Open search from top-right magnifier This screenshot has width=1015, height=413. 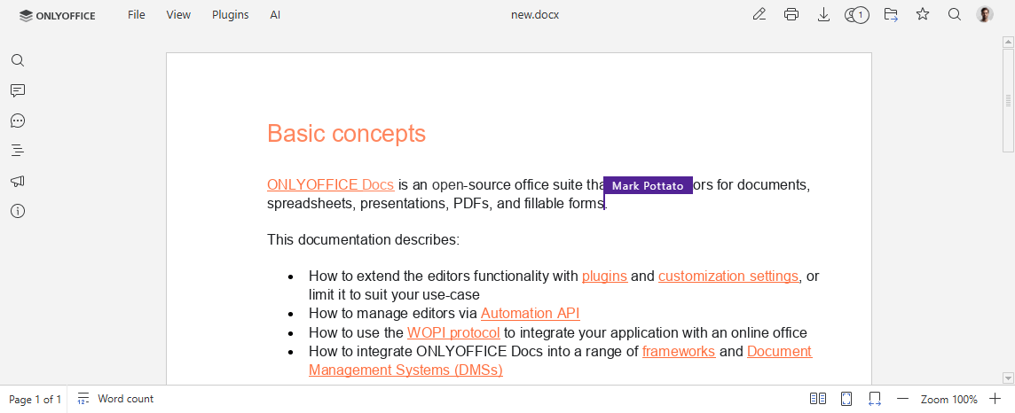click(x=954, y=15)
